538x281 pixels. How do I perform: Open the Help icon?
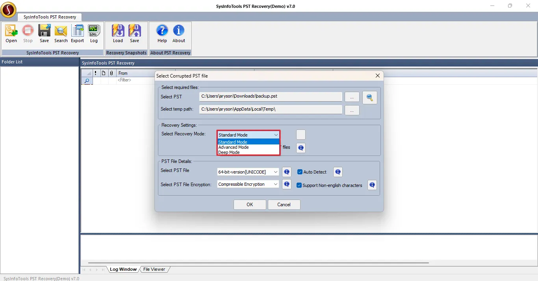(162, 33)
